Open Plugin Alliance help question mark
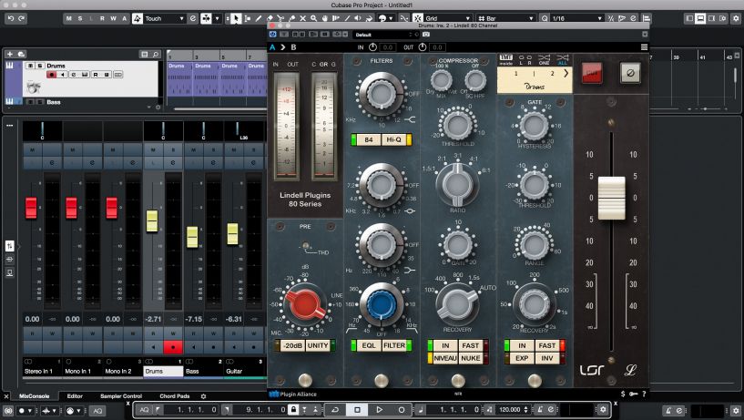The width and height of the screenshot is (744, 420). click(644, 394)
